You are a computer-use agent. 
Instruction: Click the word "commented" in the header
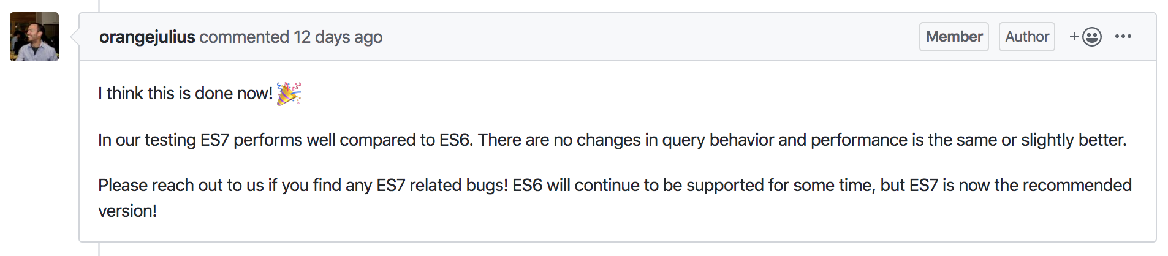click(244, 37)
